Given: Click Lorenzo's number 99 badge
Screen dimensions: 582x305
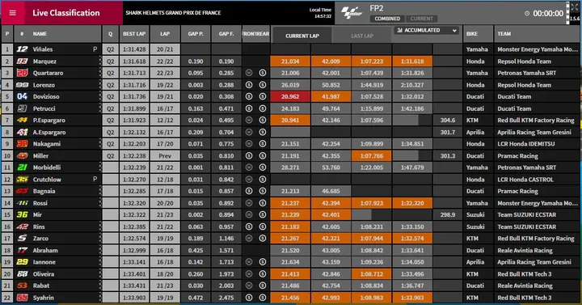Looking at the screenshot, I should click(23, 85).
